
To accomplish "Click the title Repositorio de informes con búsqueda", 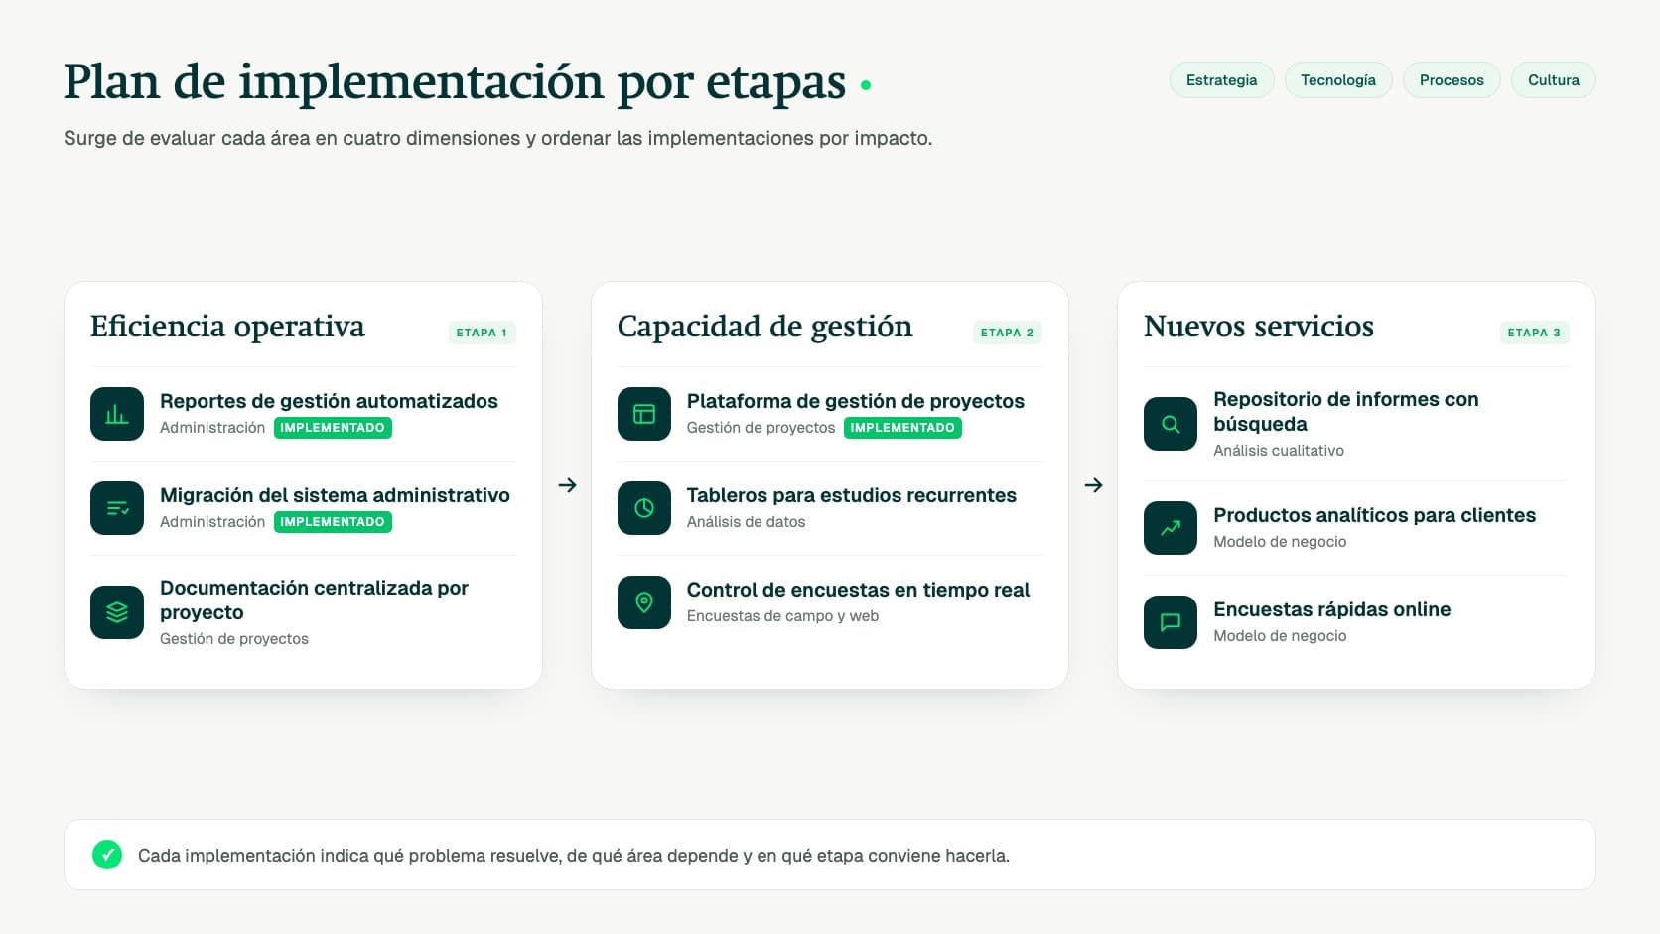I will click(x=1346, y=411).
